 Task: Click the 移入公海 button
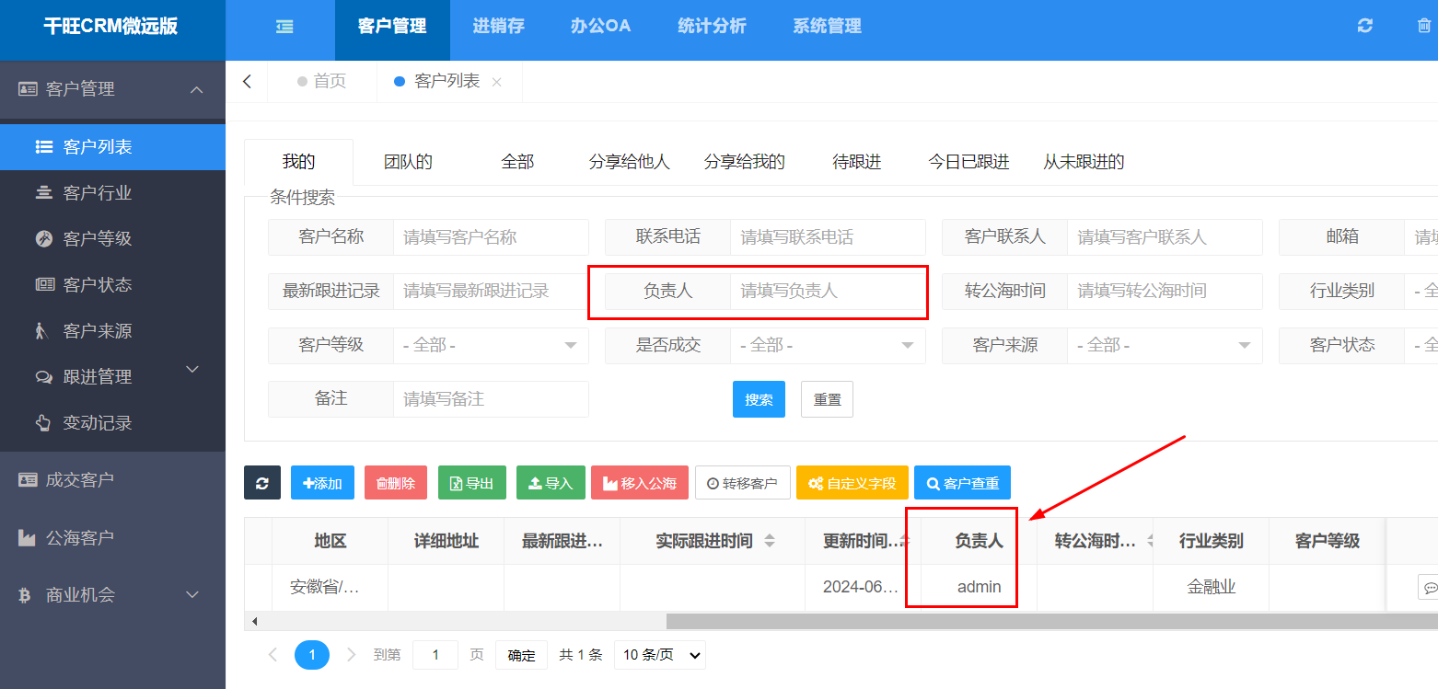coord(640,483)
